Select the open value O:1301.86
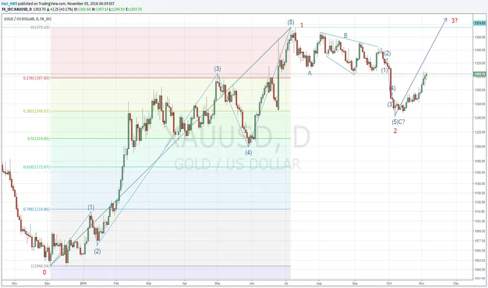Image resolution: width=488 pixels, height=288 pixels. [83, 9]
